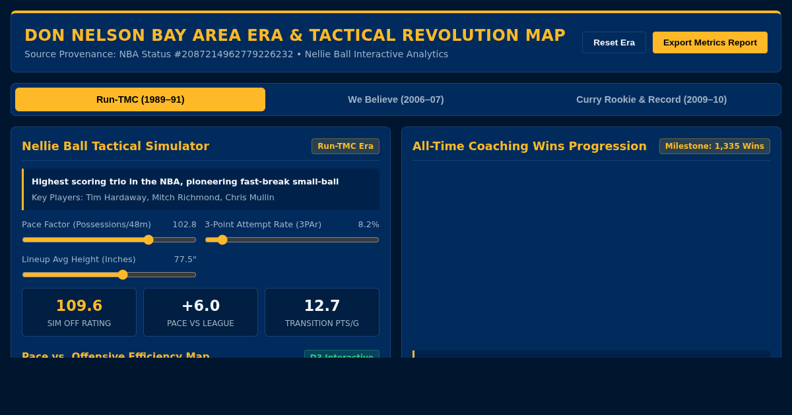The height and width of the screenshot is (415, 792).
Task: Click the 12.7 Transition Pts/G card
Action: (322, 312)
